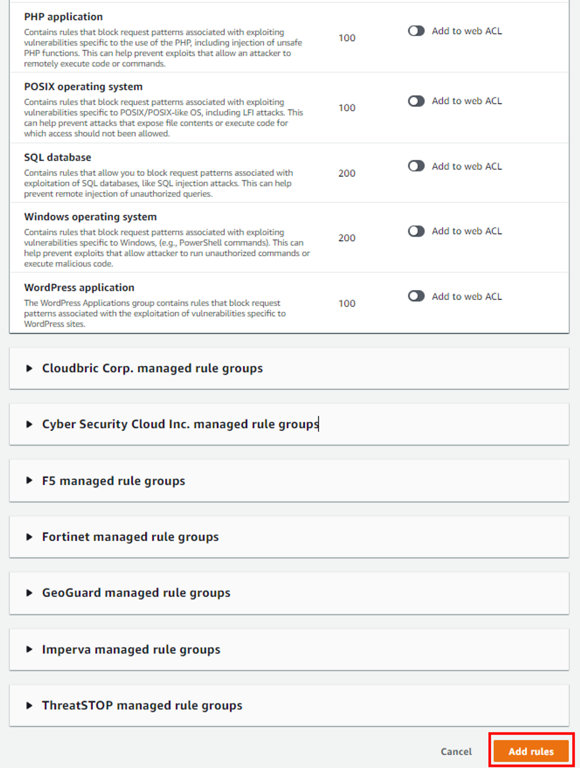580x768 pixels.
Task: Click Imperva managed rule groups title text
Action: click(x=131, y=649)
